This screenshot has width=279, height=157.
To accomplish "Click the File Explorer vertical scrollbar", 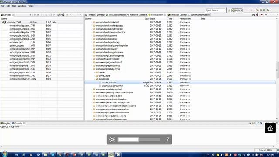I will [x=277, y=70].
